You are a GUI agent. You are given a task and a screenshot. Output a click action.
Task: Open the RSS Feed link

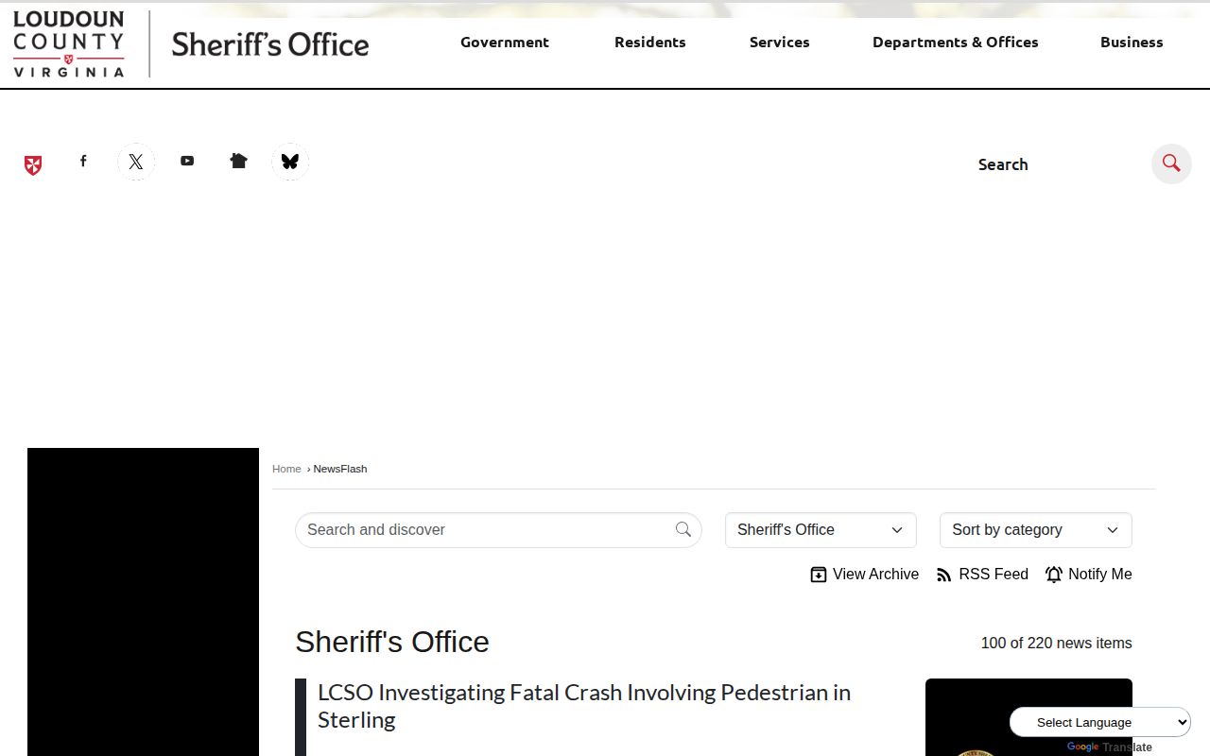click(x=982, y=575)
